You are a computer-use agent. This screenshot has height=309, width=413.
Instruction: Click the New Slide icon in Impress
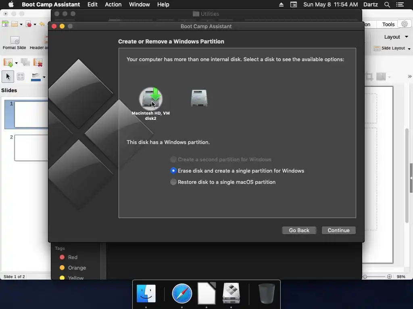8,62
